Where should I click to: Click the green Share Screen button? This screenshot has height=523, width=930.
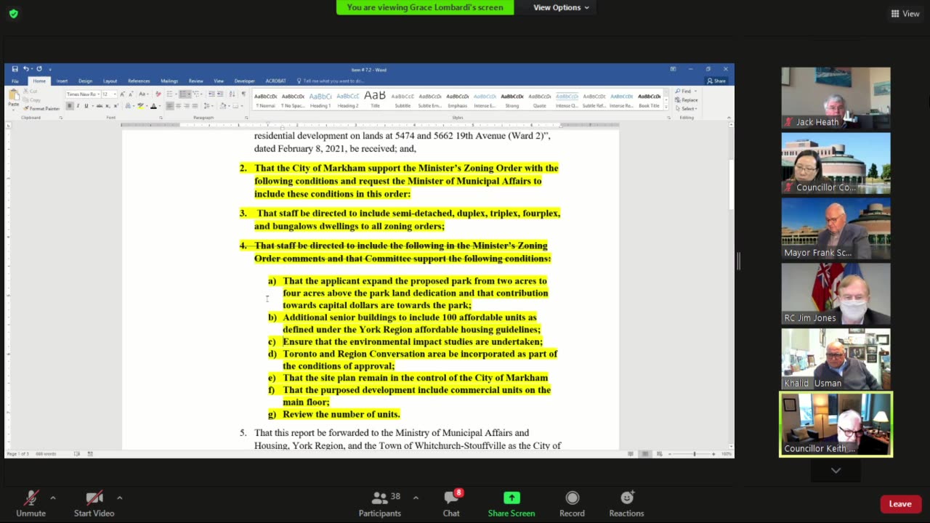(x=511, y=503)
